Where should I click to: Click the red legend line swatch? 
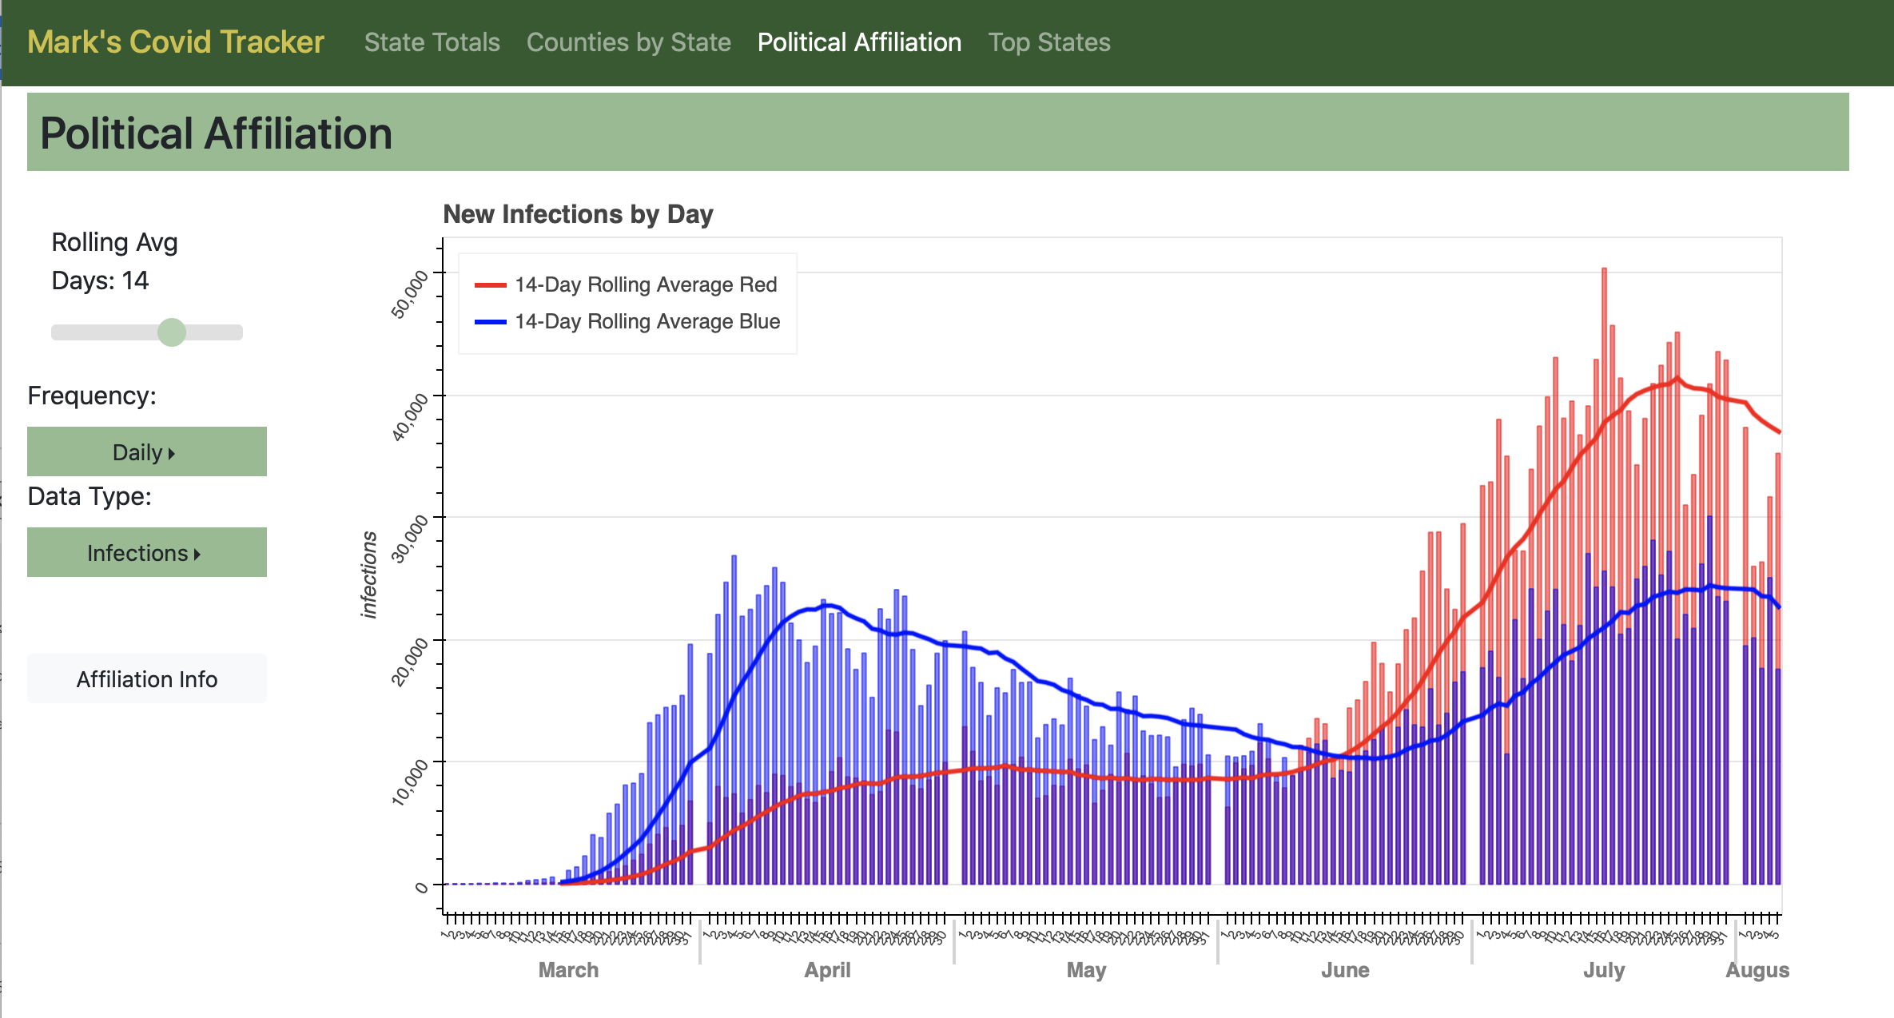point(491,285)
